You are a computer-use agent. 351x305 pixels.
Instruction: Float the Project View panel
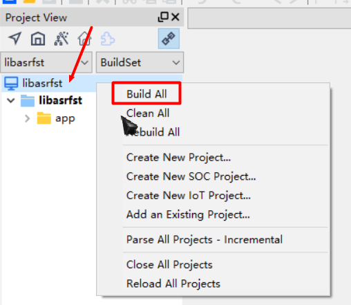coord(163,17)
